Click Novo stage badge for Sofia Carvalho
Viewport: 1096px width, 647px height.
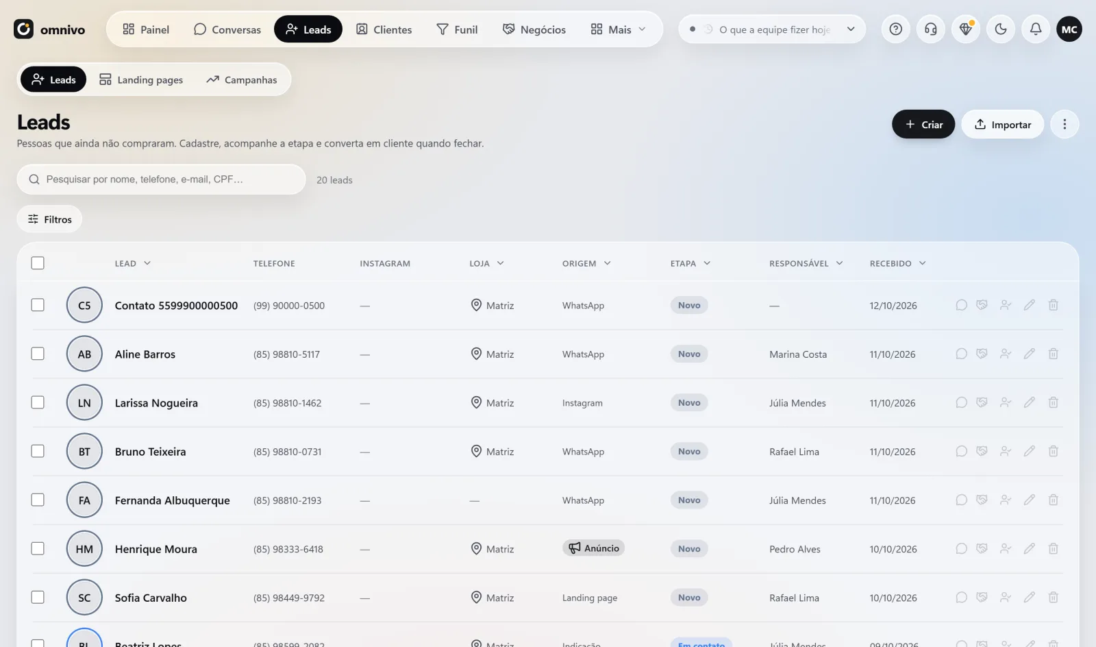click(689, 597)
